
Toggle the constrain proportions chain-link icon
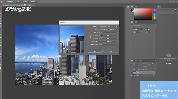[x=90, y=37]
